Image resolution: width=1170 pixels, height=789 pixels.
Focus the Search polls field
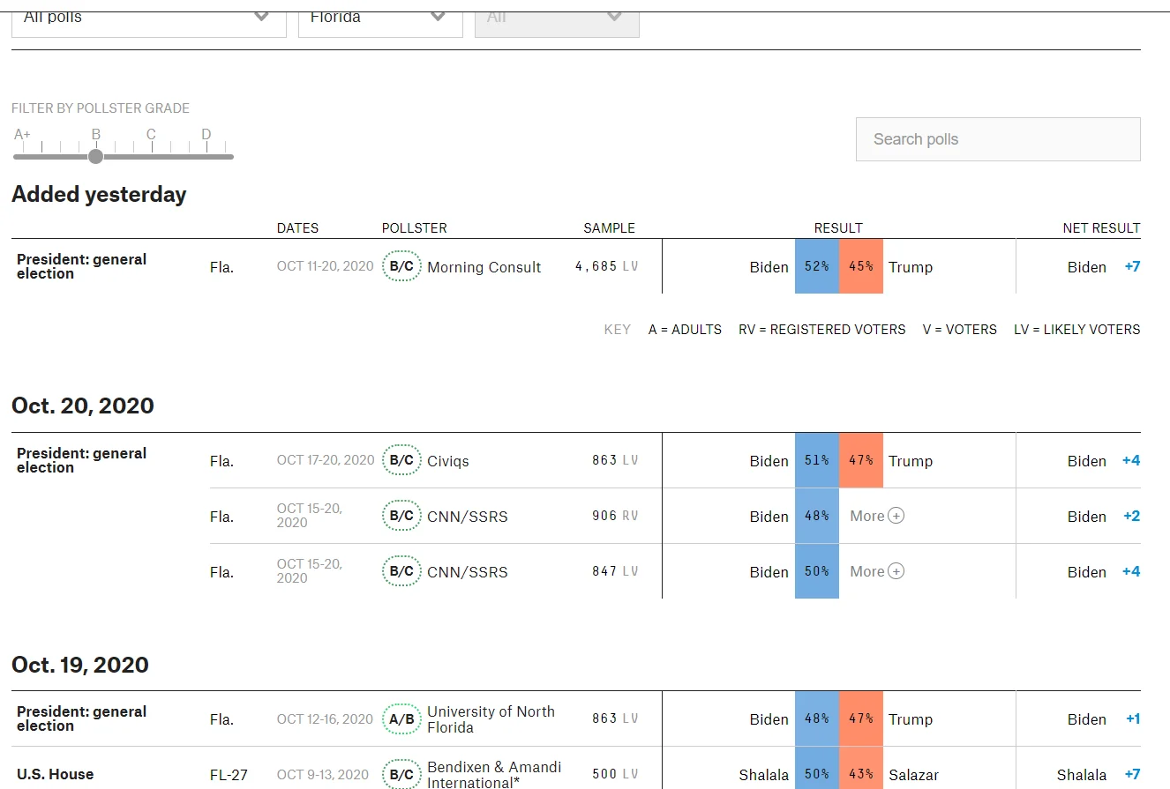997,139
